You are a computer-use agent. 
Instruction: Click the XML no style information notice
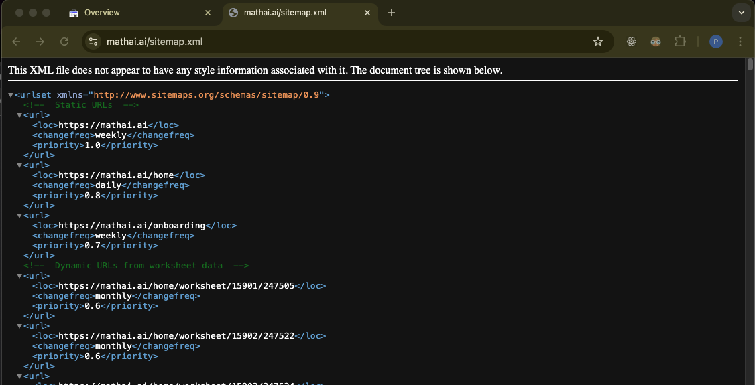coord(255,70)
